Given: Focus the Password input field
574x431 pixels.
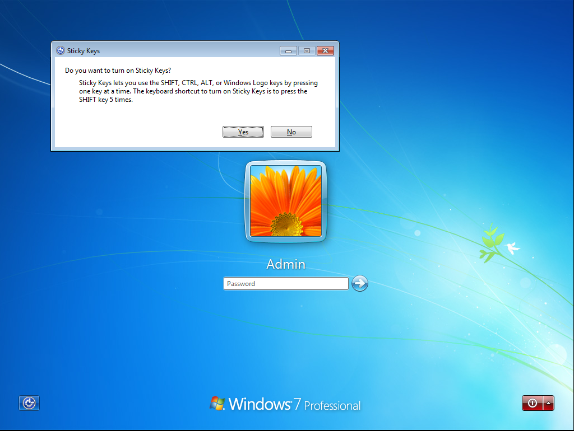Looking at the screenshot, I should tap(286, 284).
